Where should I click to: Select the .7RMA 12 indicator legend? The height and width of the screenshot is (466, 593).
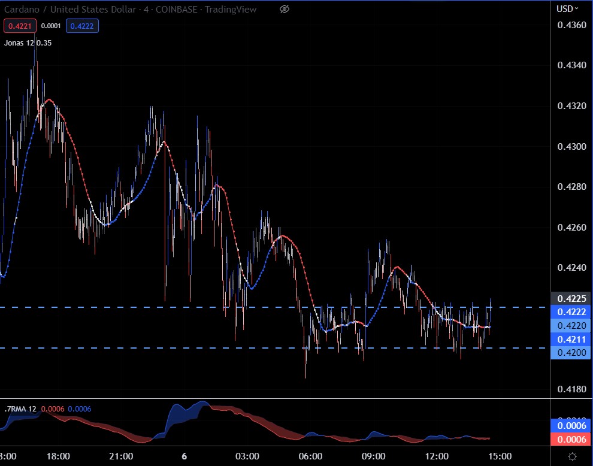pyautogui.click(x=21, y=409)
